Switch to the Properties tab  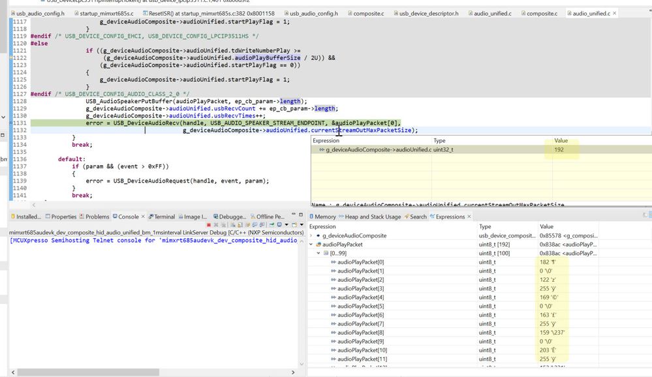click(61, 217)
